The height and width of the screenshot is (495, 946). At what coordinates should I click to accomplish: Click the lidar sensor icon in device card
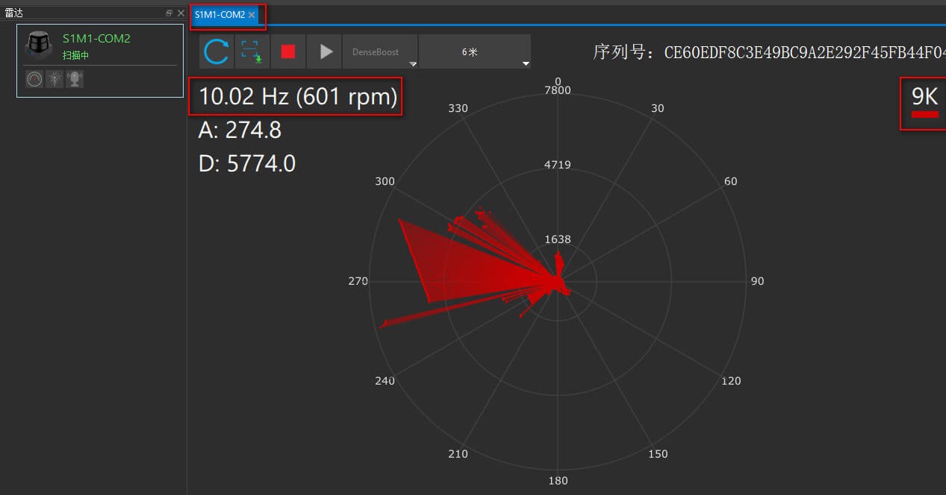coord(39,45)
